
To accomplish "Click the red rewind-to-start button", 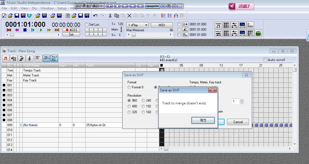I will point(9,30).
